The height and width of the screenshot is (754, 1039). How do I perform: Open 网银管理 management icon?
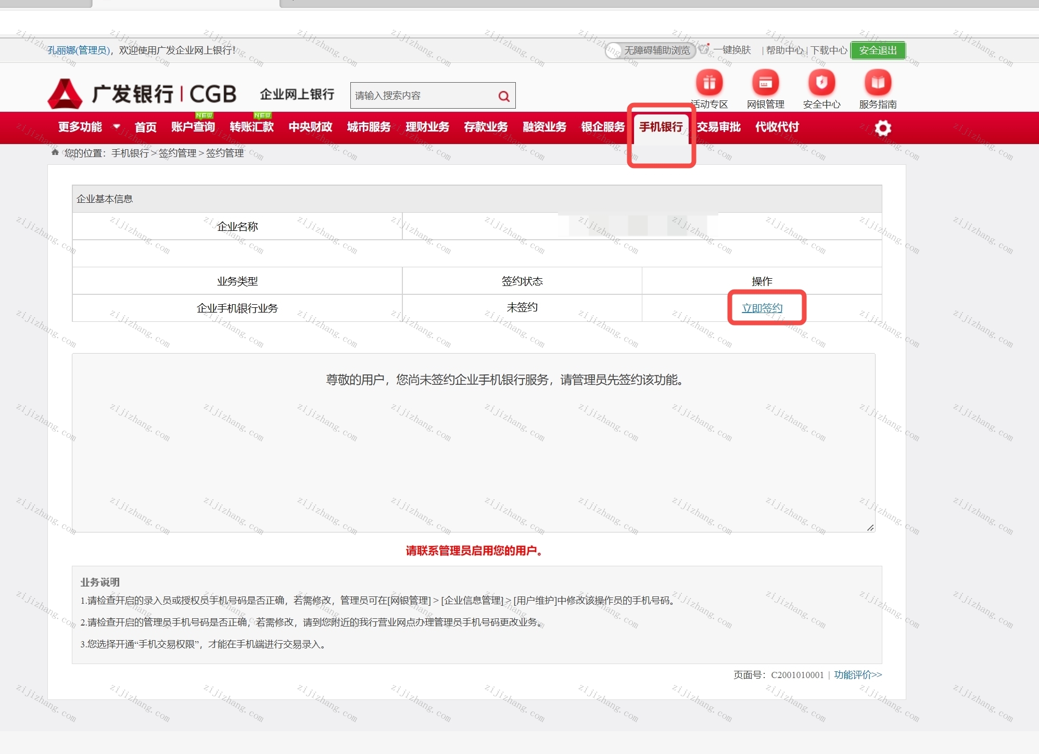pyautogui.click(x=765, y=83)
